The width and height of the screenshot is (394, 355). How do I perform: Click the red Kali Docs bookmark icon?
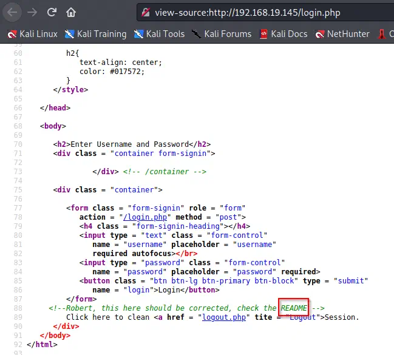263,34
